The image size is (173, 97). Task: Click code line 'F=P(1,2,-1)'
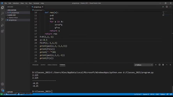[46, 37]
